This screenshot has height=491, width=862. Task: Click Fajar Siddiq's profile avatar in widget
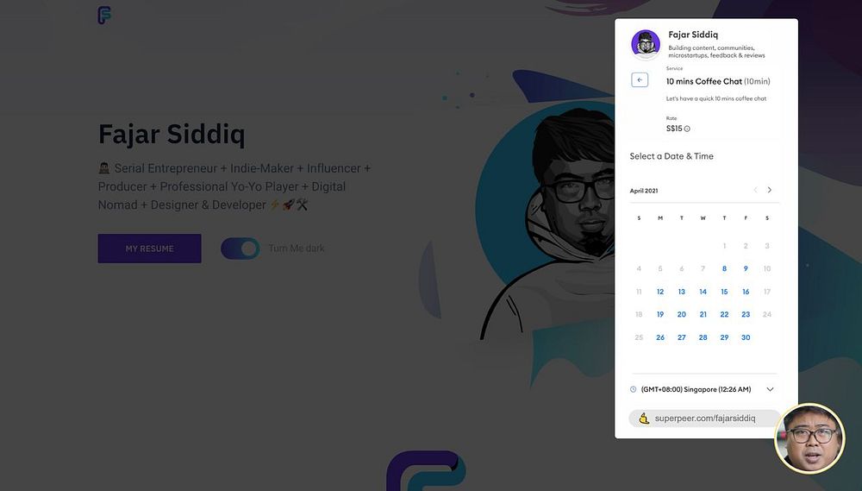[646, 44]
